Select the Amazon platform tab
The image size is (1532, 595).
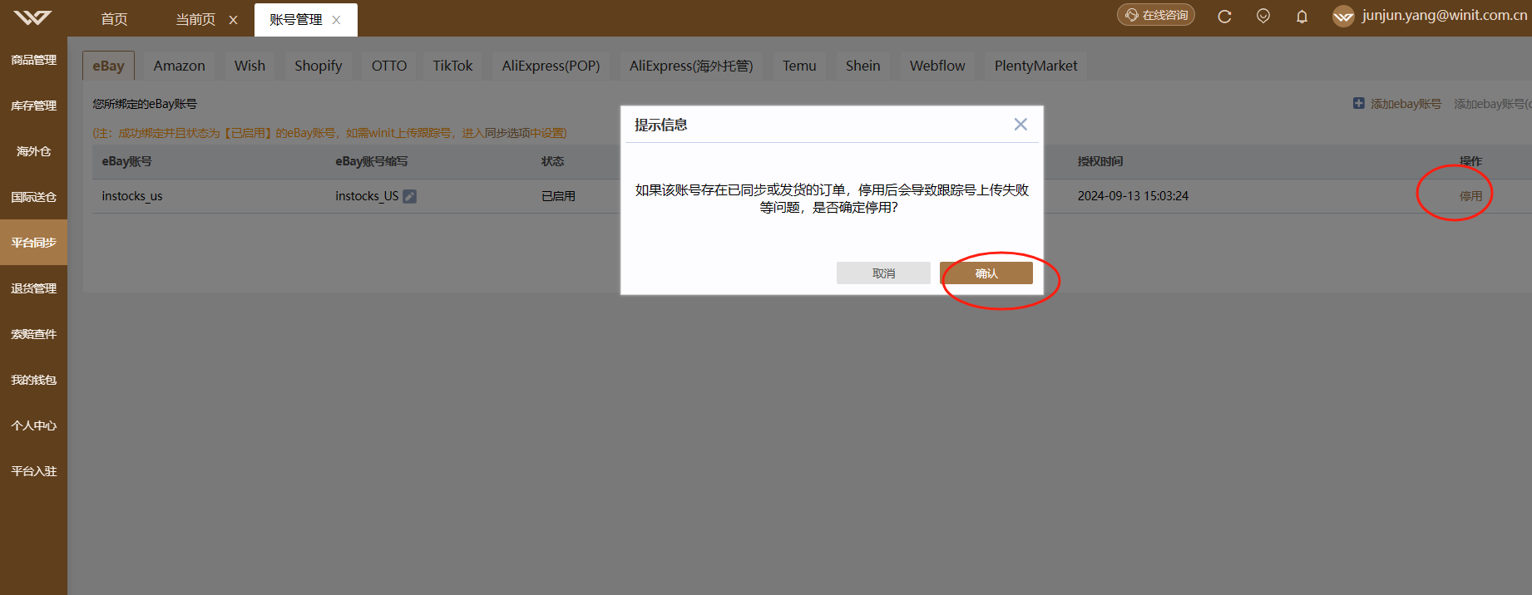pos(179,66)
